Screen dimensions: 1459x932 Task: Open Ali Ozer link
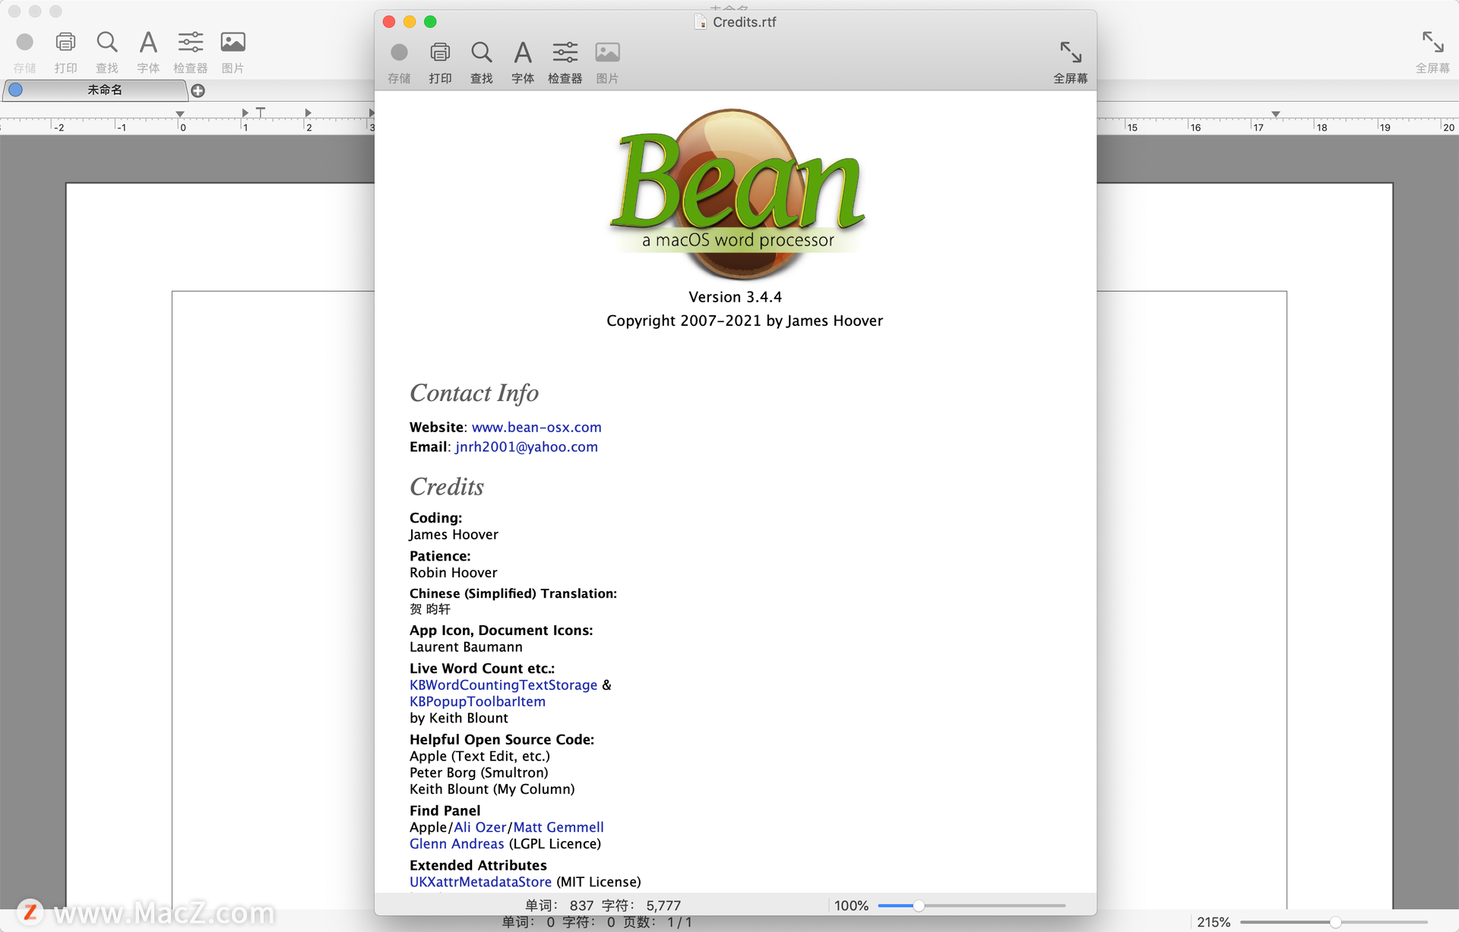[479, 827]
